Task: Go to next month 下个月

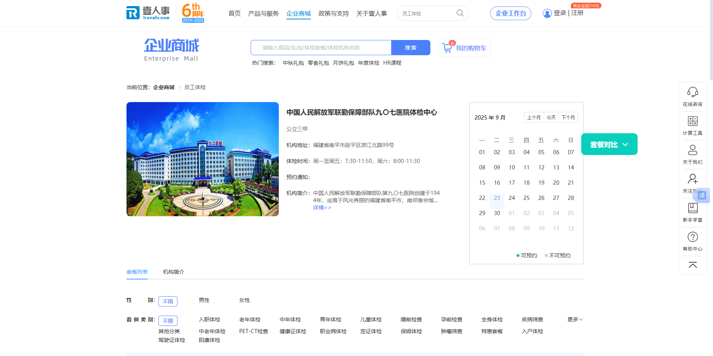Action: 568,117
